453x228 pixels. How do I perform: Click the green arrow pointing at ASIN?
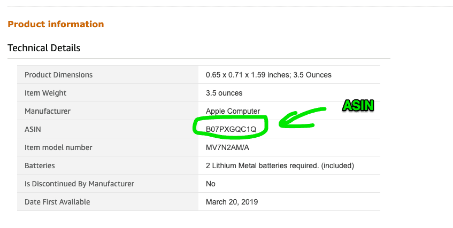pyautogui.click(x=302, y=119)
